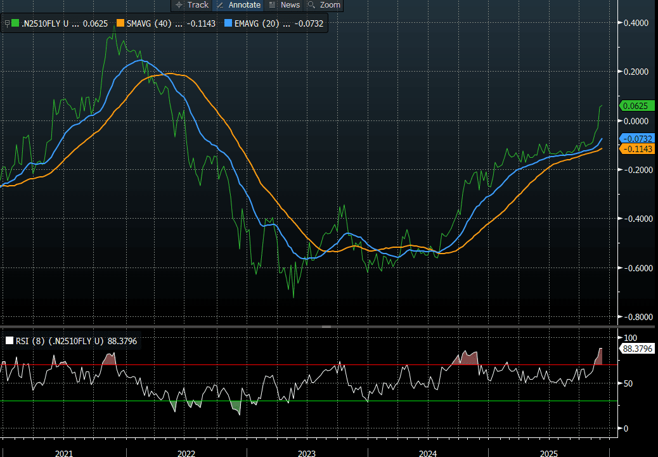658x457 pixels.
Task: Click the 2023 label on time axis
Action: 306,453
